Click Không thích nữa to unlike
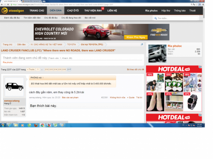Viewport: 213px width, 159px height. point(118,97)
